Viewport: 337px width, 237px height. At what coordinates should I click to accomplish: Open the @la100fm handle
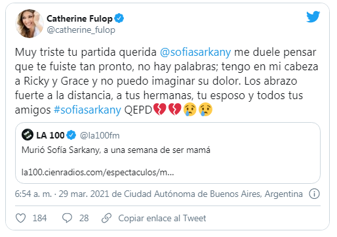[x=100, y=136]
